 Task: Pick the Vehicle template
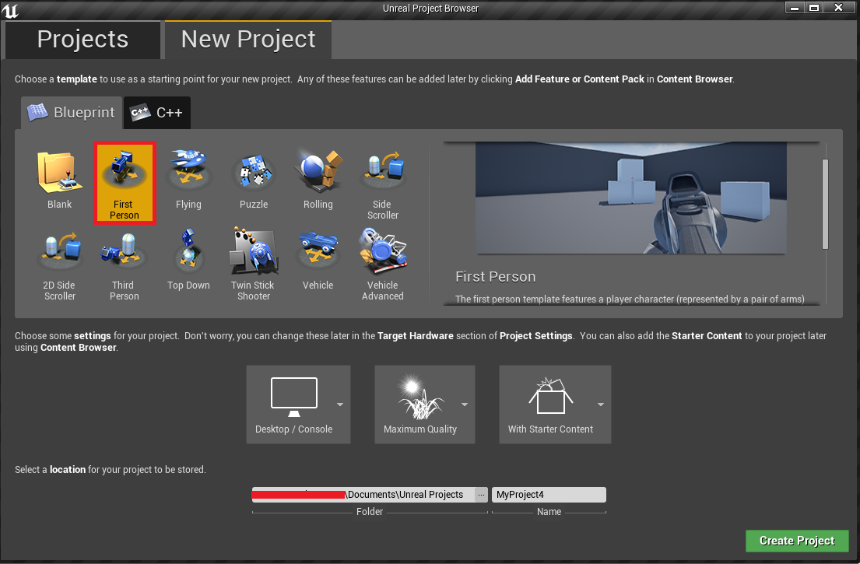[318, 262]
